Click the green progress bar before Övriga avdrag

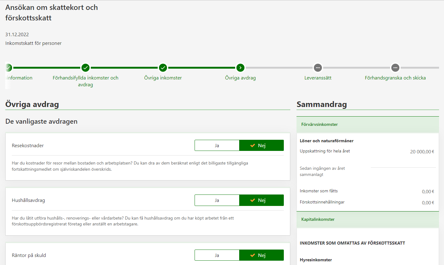(x=201, y=68)
